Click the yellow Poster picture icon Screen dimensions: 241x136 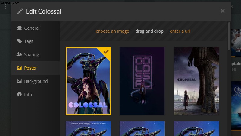(x=19, y=68)
